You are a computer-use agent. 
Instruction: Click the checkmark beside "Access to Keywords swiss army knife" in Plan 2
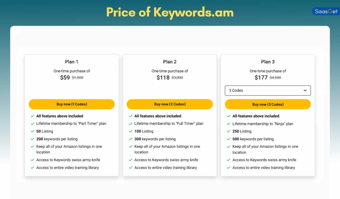130,160
